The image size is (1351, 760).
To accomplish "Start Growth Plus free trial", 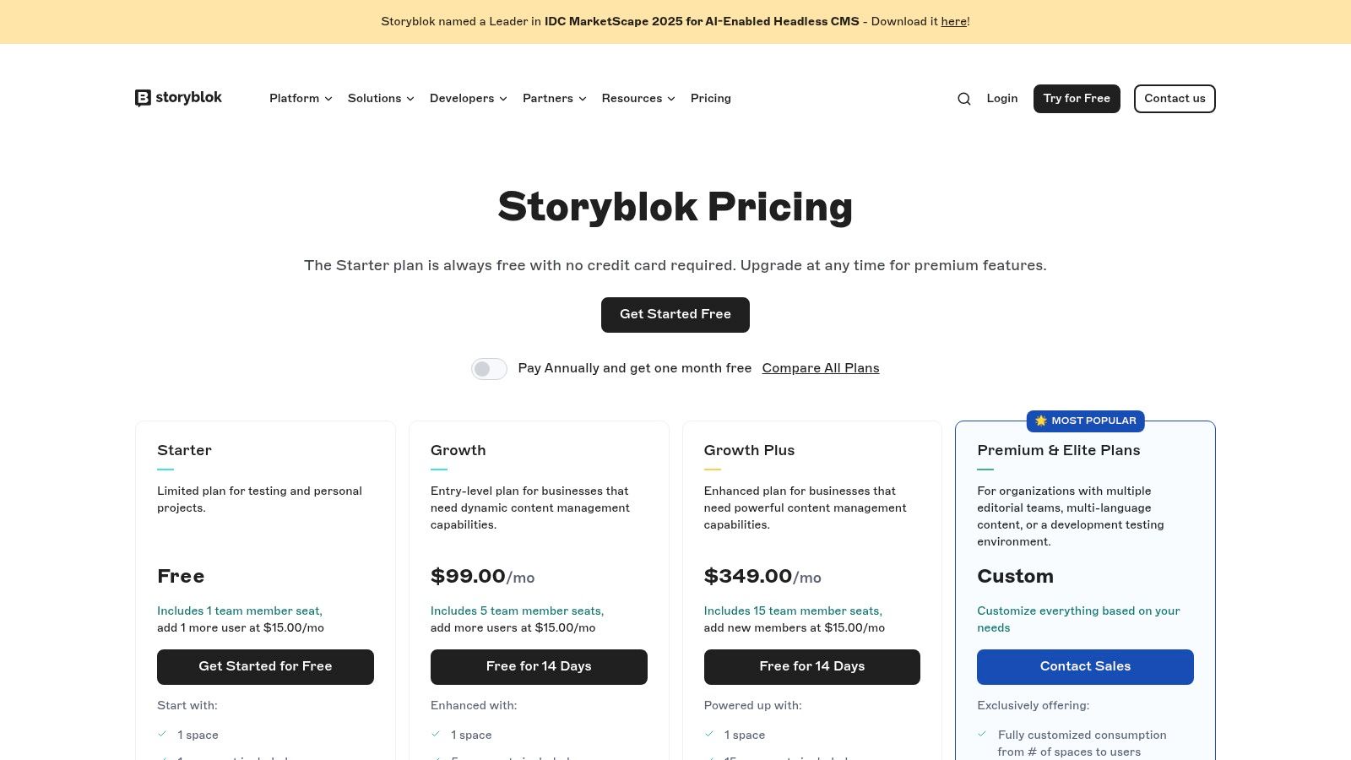I will [811, 666].
